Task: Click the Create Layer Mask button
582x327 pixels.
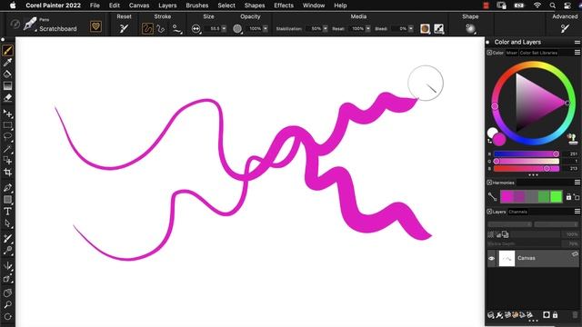Action: (x=546, y=315)
